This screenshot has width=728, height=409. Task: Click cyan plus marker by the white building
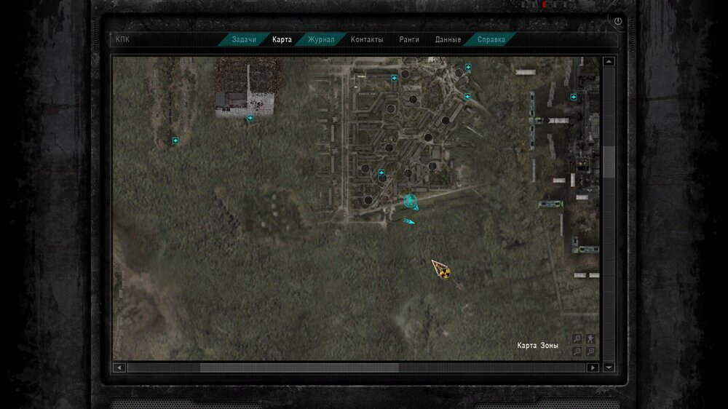coord(250,119)
